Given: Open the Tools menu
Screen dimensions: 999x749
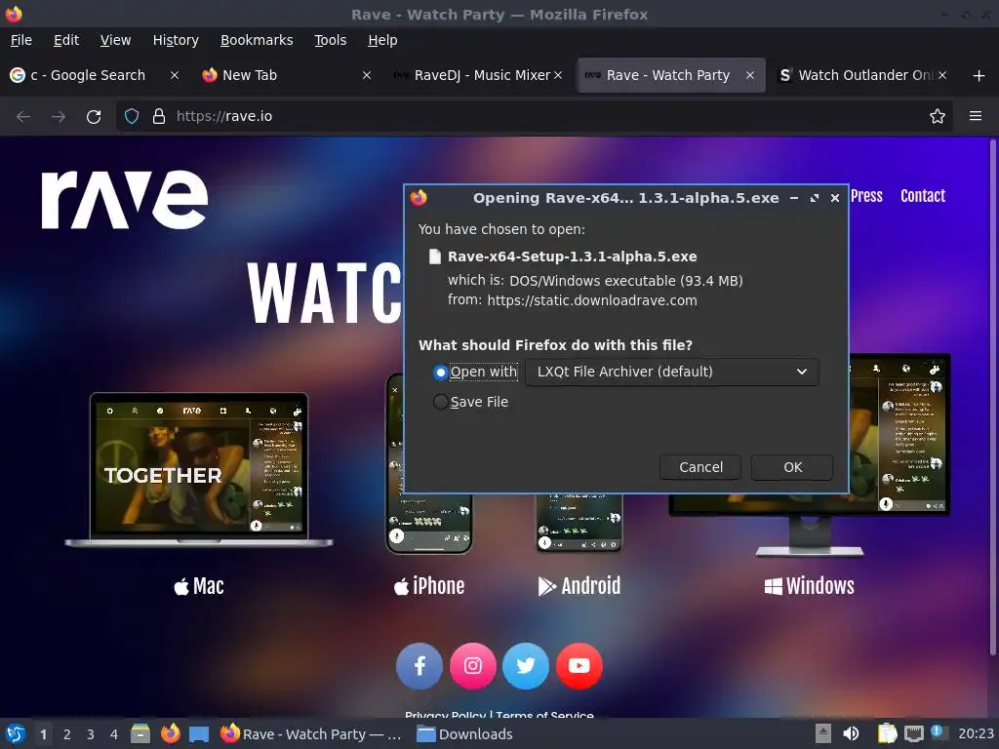Looking at the screenshot, I should point(330,40).
